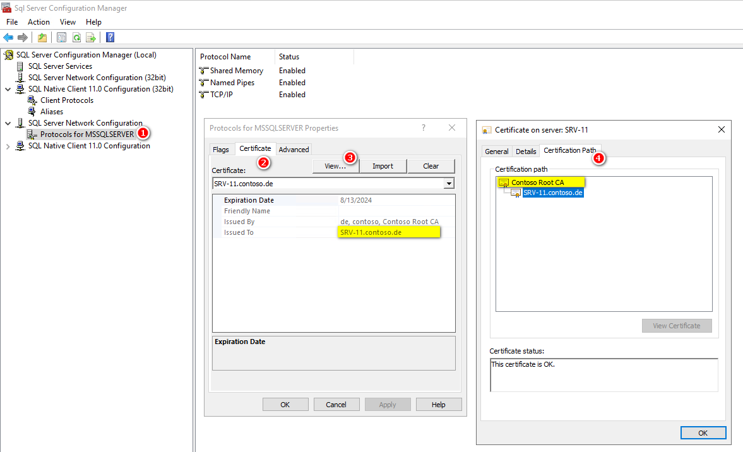Image resolution: width=743 pixels, height=452 pixels.
Task: Click the Export List toolbar icon
Action: [x=91, y=37]
